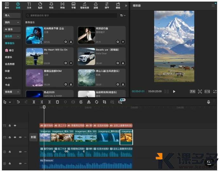Click the crop tool in timeline toolbar
Screen dimensions: 219x171
(104, 102)
